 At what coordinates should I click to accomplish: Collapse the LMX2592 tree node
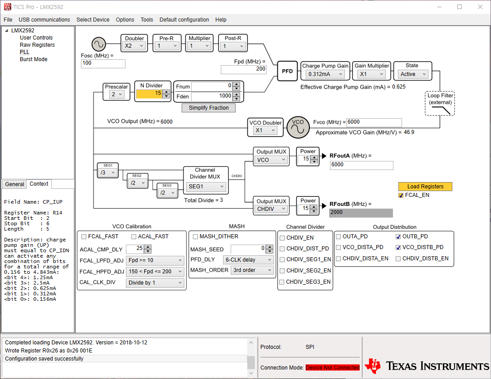point(6,31)
